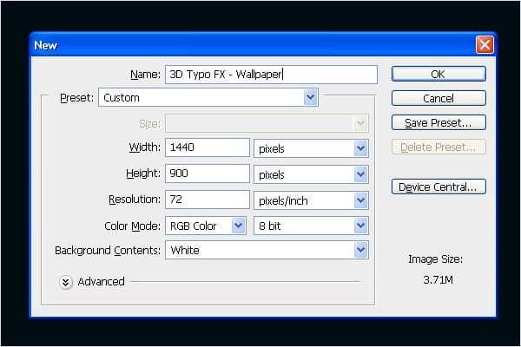Open the 8 bit depth dropdown
Viewport: 521px width, 347px height.
tap(312, 226)
